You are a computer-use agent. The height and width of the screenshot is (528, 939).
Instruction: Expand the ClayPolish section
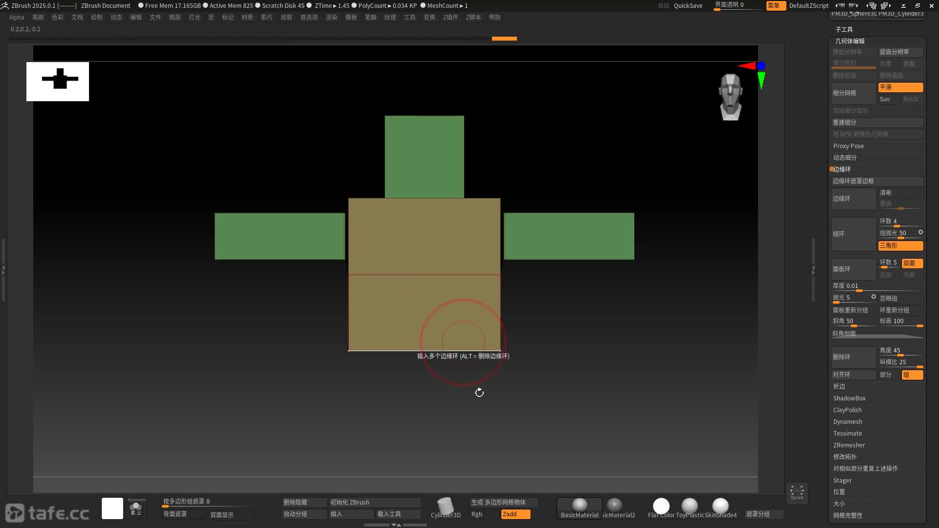click(847, 410)
